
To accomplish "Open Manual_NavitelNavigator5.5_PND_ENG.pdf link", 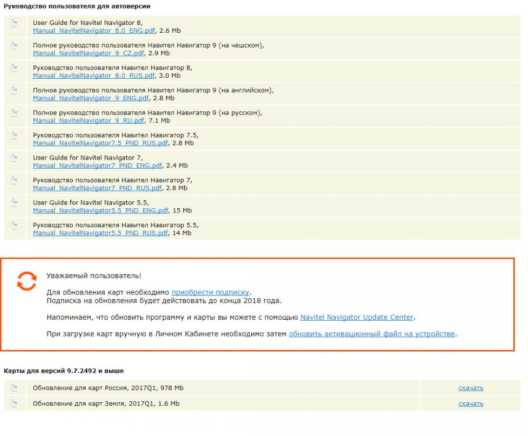I will [100, 210].
